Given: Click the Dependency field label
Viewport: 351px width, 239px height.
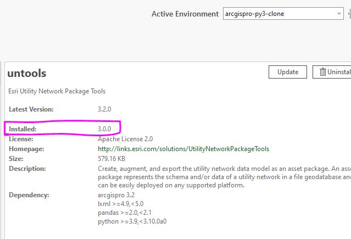Looking at the screenshot, I should [x=29, y=195].
